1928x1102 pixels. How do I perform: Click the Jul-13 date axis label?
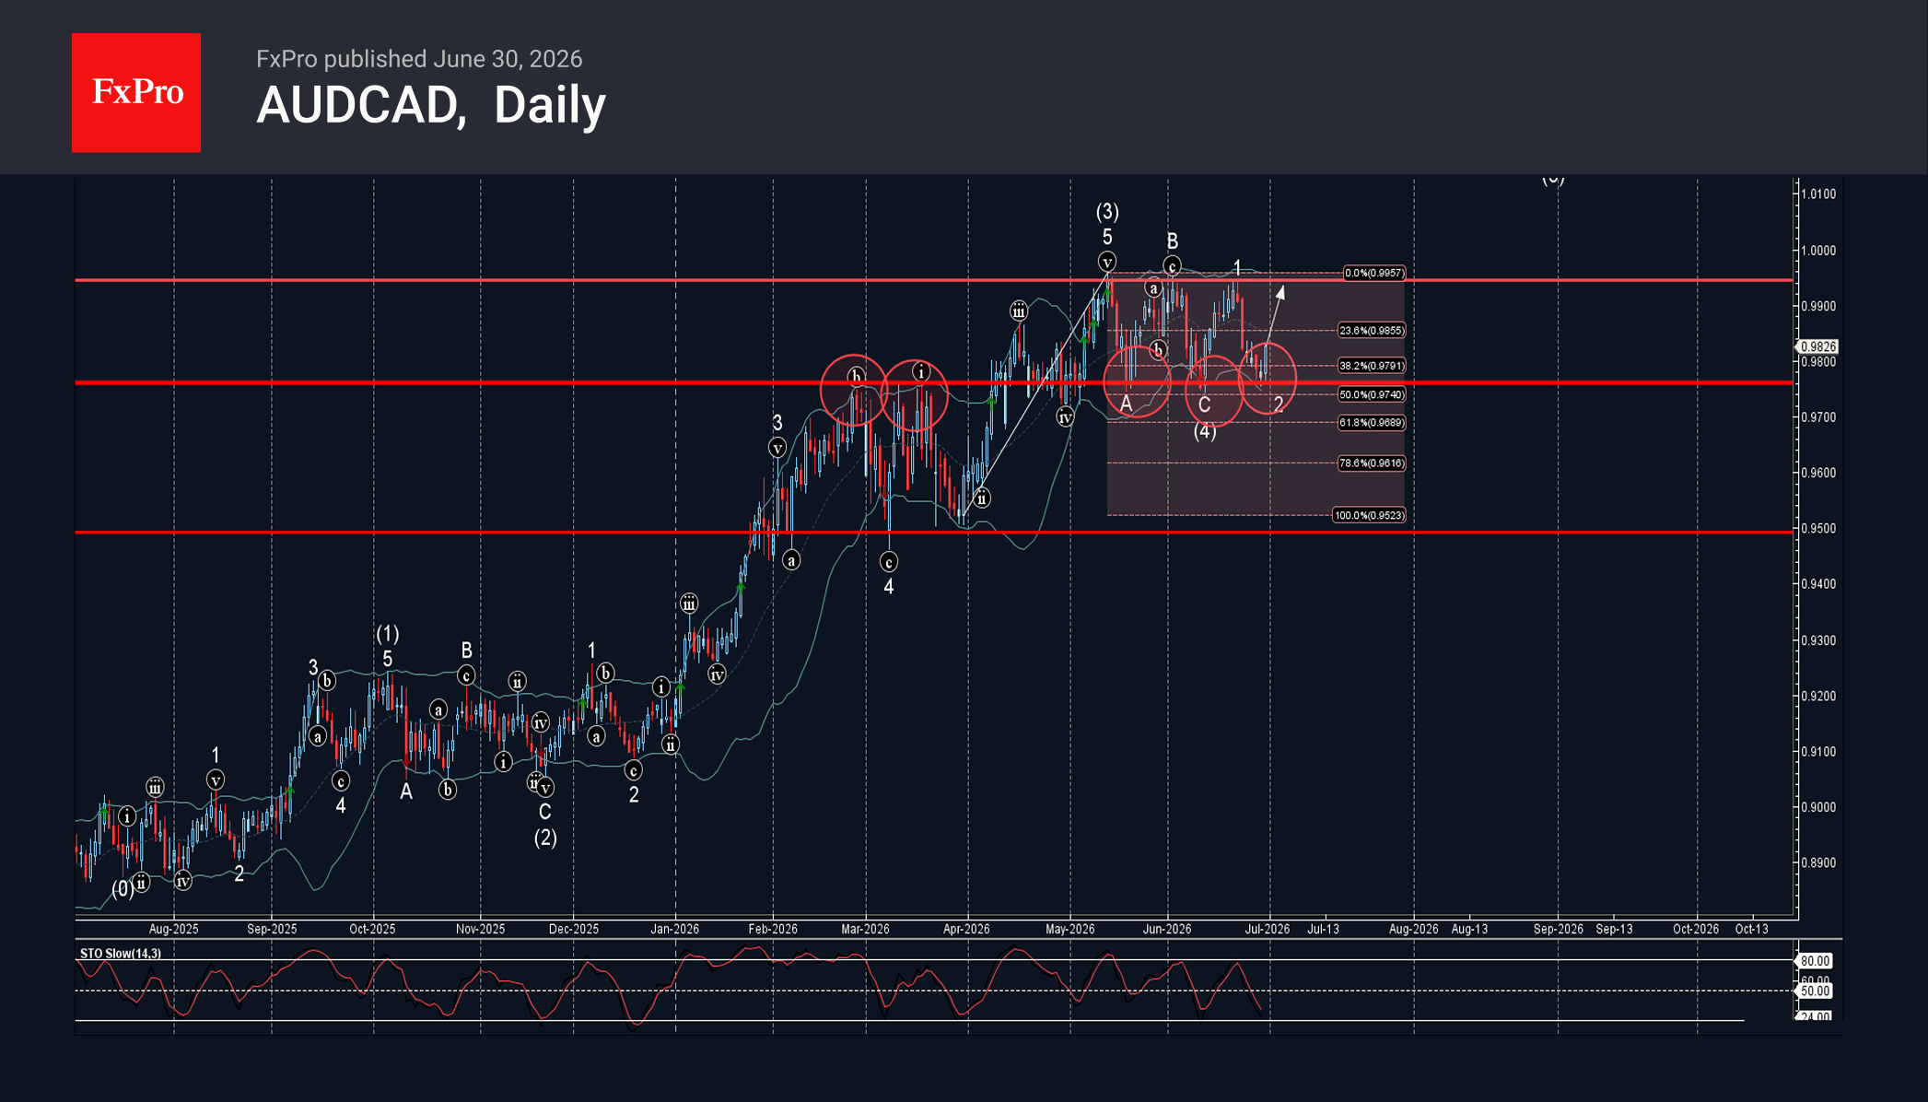pyautogui.click(x=1323, y=929)
